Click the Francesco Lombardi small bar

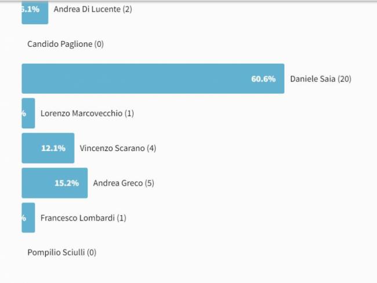point(28,218)
